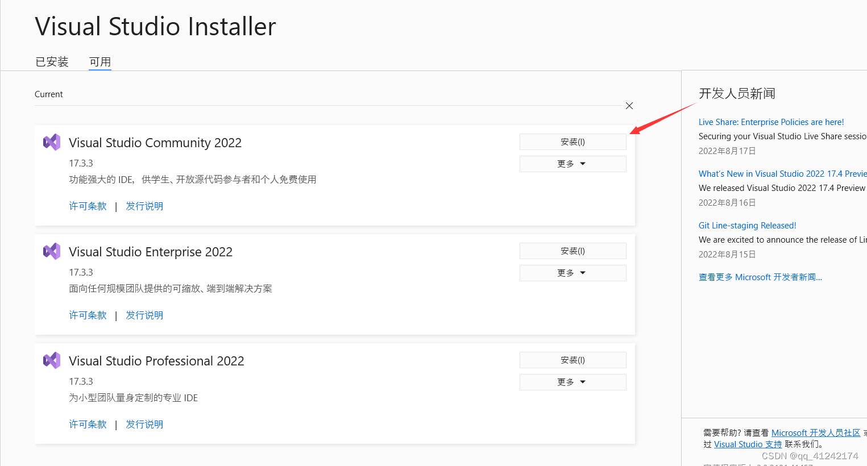867x466 pixels.
Task: Click the Securing your Visual Studio Live Share text
Action: click(783, 136)
